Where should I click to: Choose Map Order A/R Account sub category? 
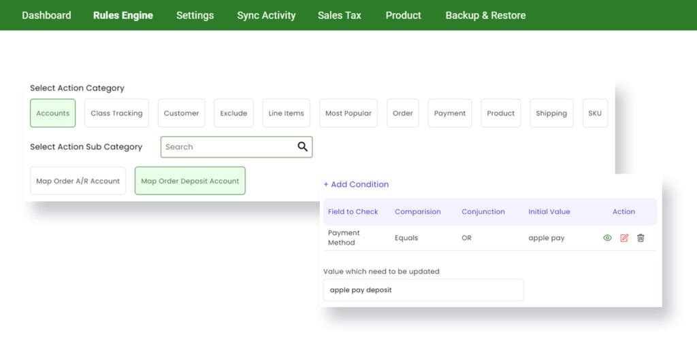pyautogui.click(x=78, y=181)
